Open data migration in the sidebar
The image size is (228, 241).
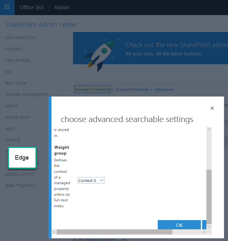coord(20,185)
